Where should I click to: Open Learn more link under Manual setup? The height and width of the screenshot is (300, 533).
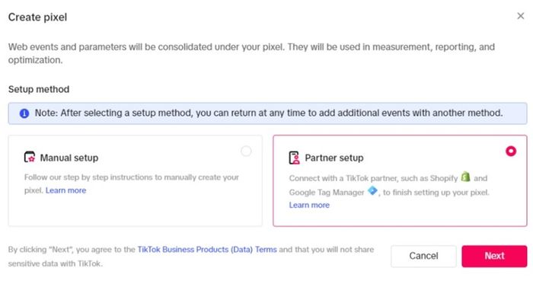coord(65,190)
